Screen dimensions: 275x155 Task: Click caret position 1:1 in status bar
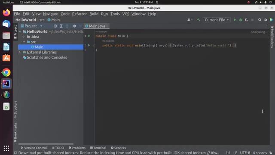coord(228,153)
